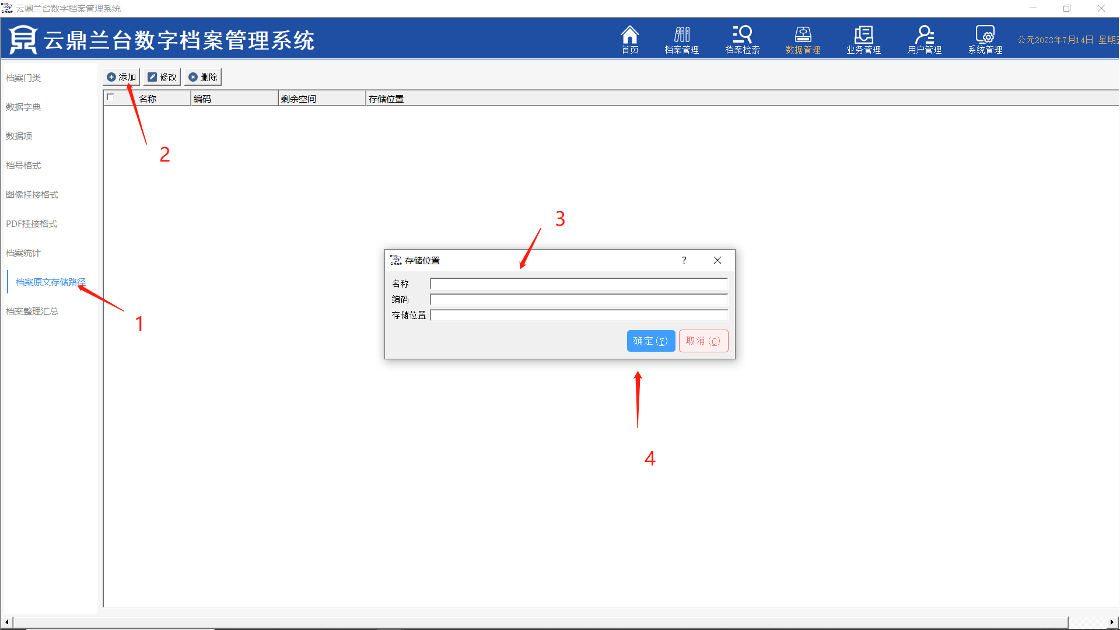Open 档案管理 archive management icon
This screenshot has height=630, width=1120.
pos(681,39)
